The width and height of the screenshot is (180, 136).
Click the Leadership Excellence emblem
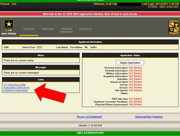[x=173, y=27]
